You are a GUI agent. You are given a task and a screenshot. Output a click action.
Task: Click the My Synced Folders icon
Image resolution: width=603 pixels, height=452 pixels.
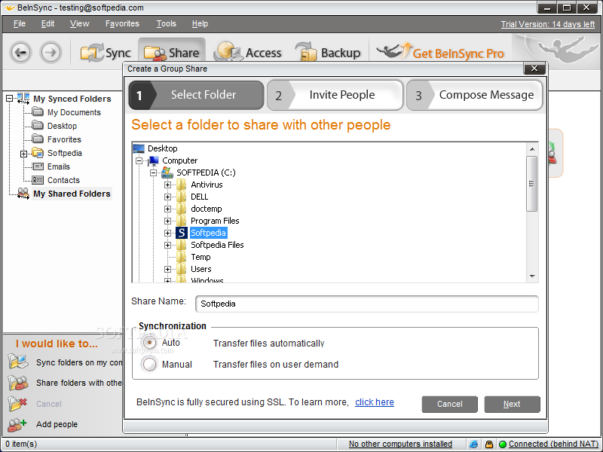pos(23,99)
